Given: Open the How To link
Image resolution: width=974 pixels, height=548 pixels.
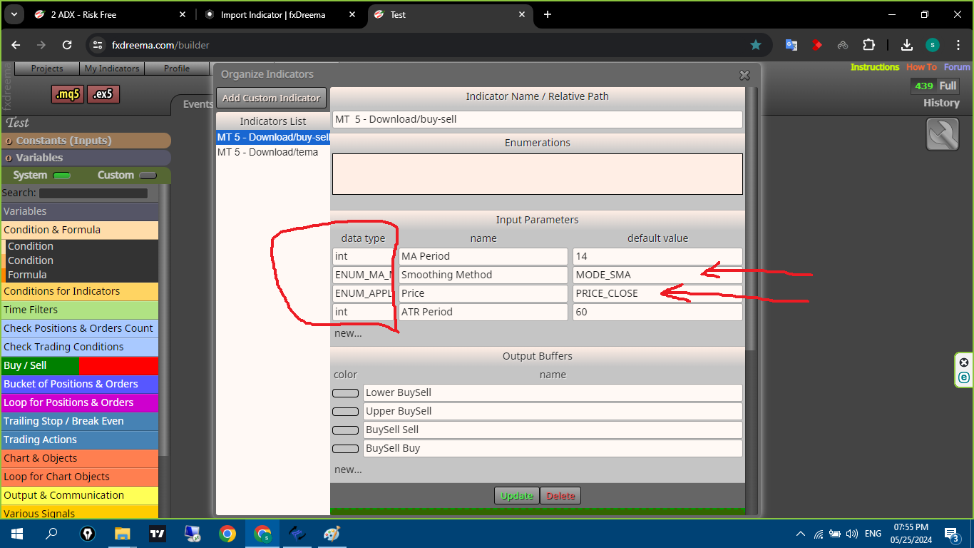Looking at the screenshot, I should point(921,67).
